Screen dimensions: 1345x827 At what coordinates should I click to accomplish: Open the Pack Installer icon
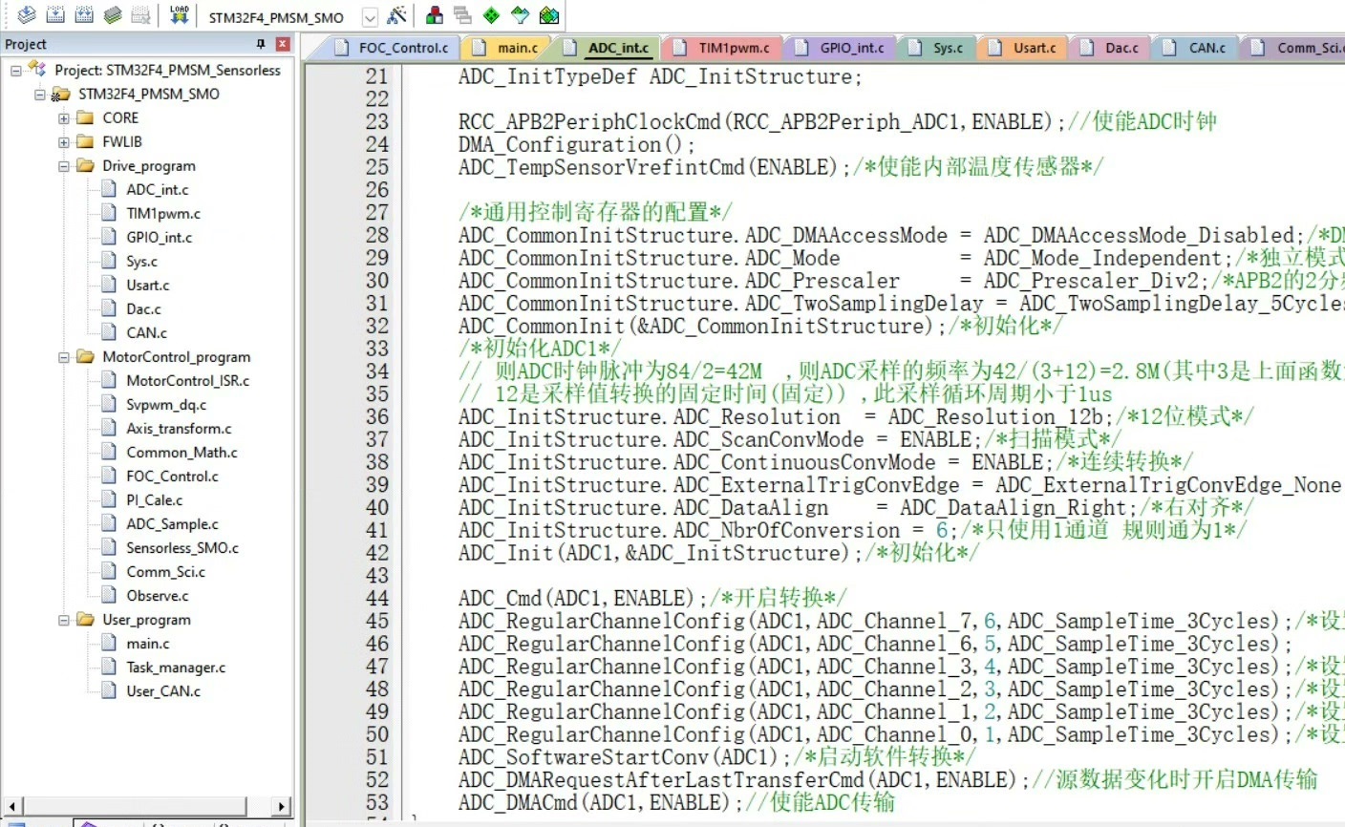click(549, 15)
